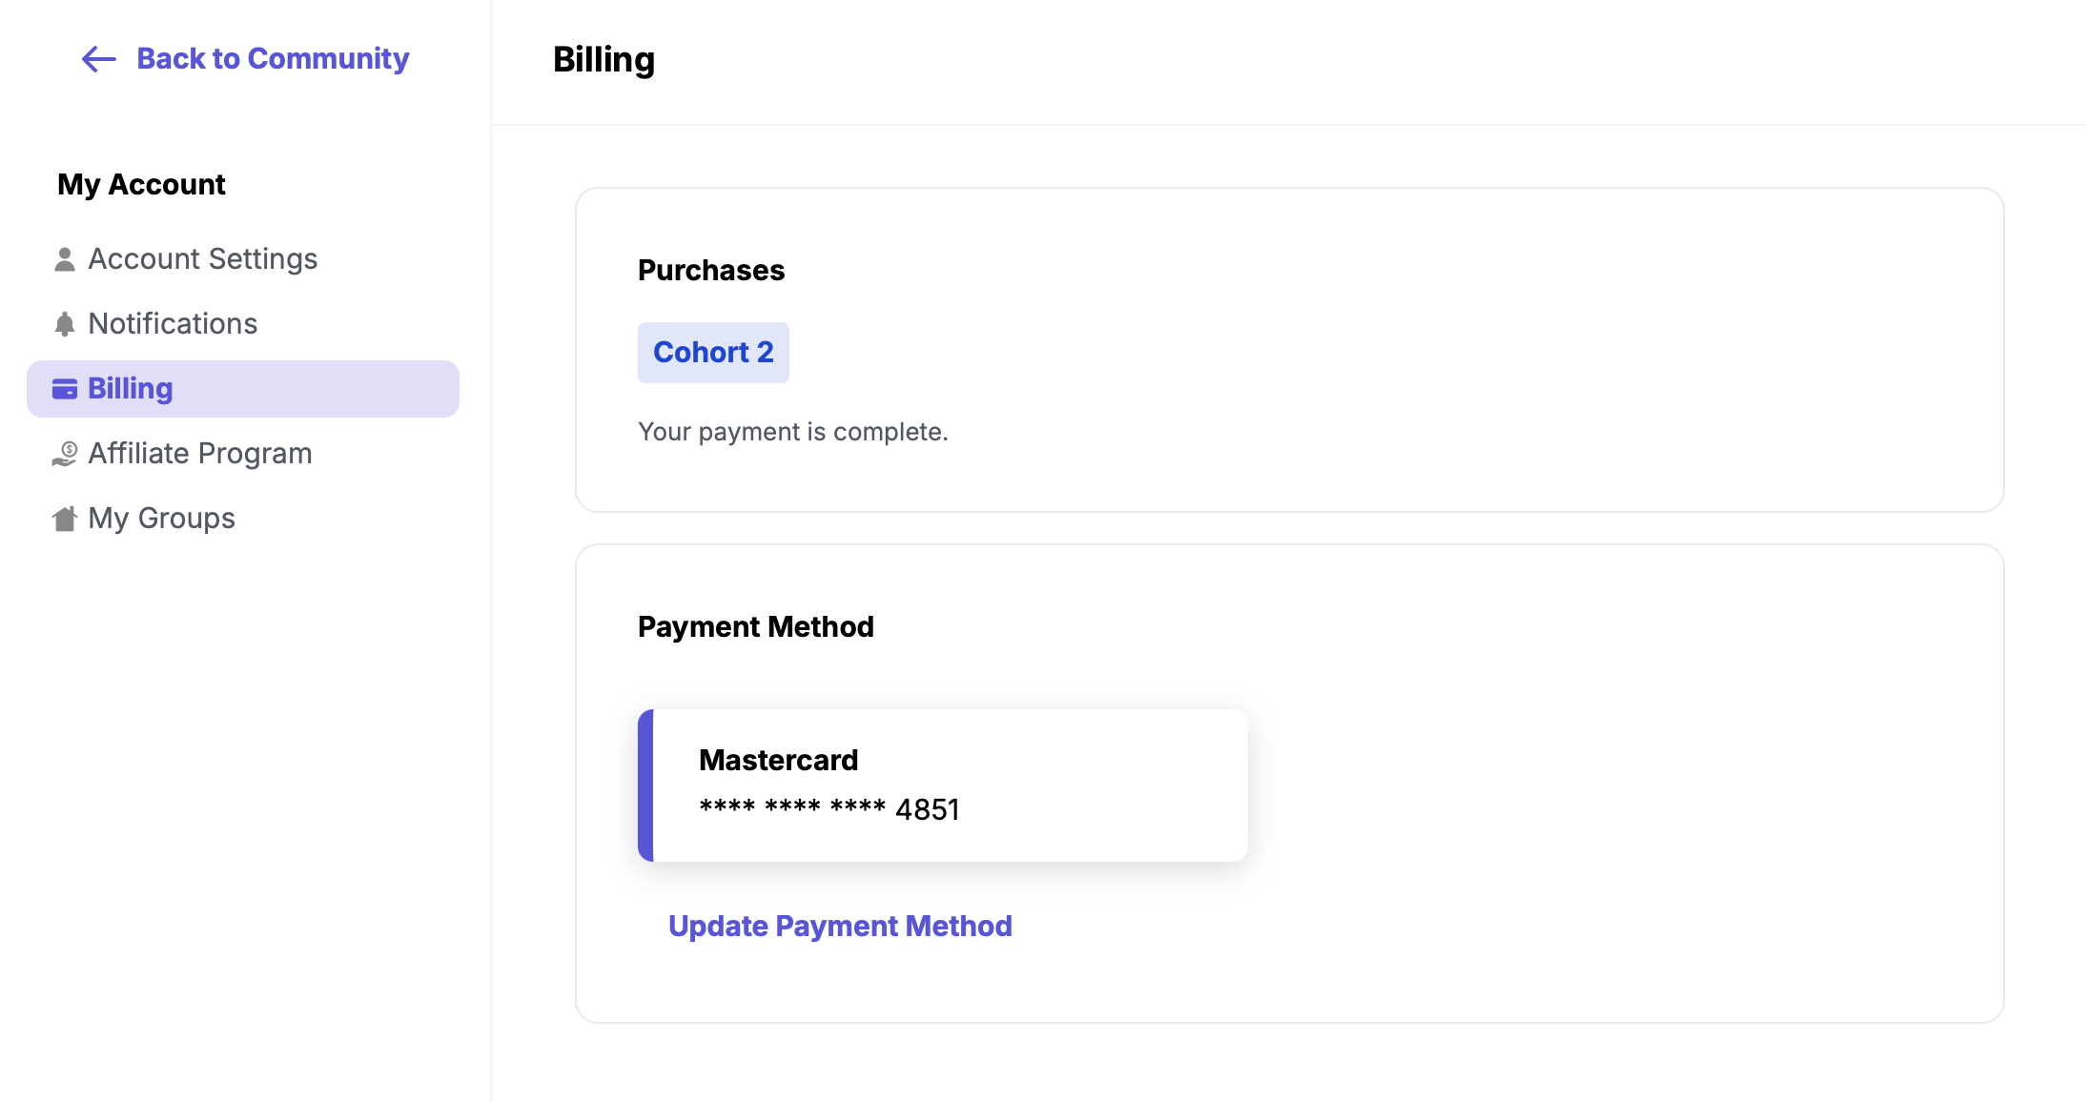Screen dimensions: 2086x1102
Task: Click Update Payment Method link
Action: (840, 927)
